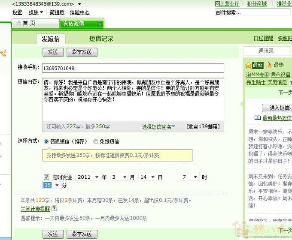Select the 周末一定要快乐 message sample
Image resolution: width=292 pixels, height=240 pixels.
coord(270,146)
